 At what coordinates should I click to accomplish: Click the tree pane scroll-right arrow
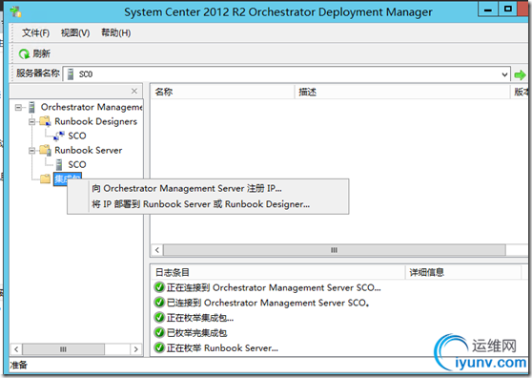point(135,349)
